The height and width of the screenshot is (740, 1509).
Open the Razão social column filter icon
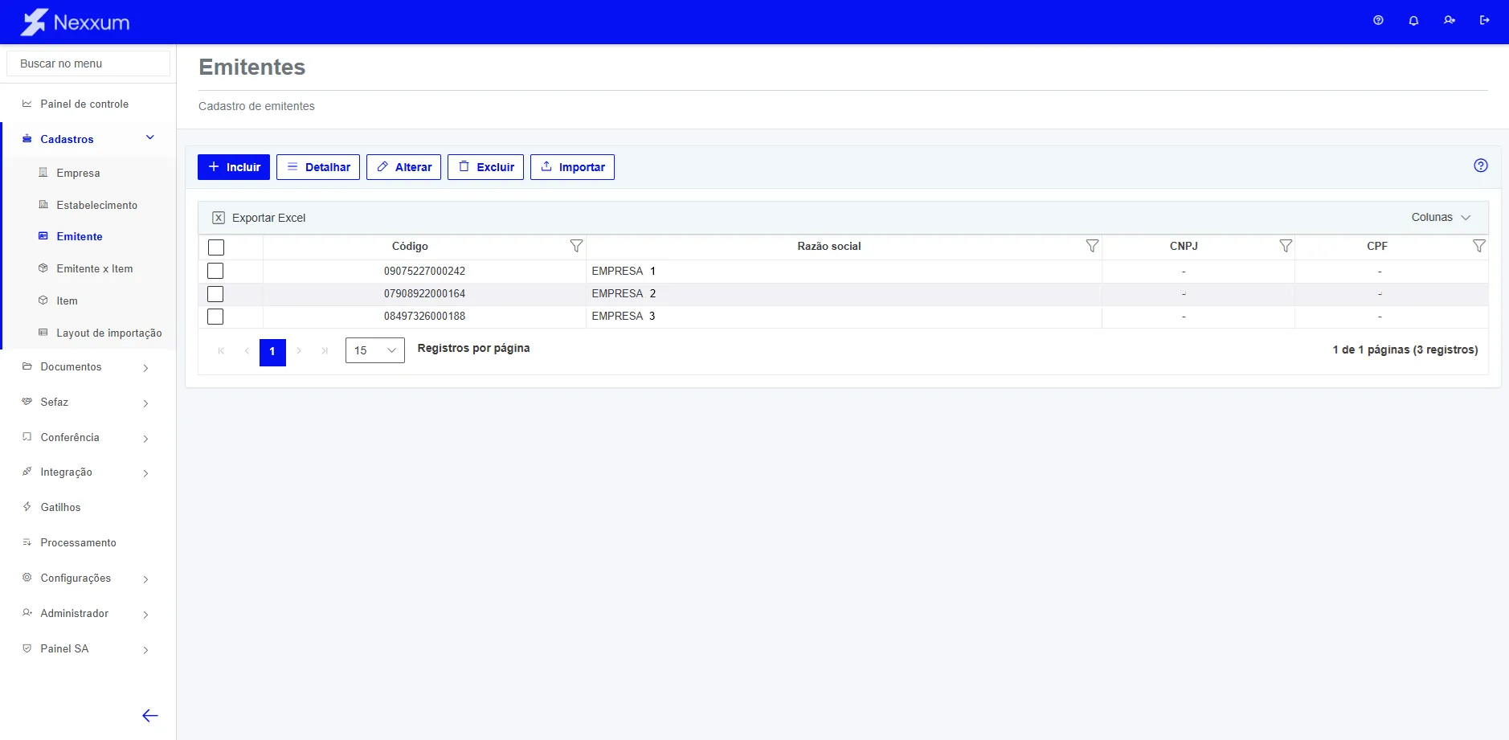1092,246
